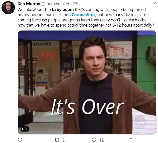Click the snacks sign in the GIF
Viewport: 158px width, 143px height.
pos(42,44)
